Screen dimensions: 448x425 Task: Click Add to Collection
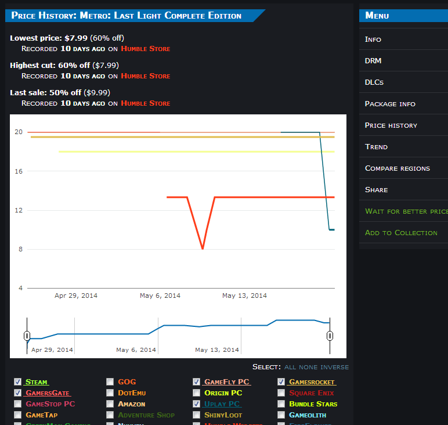point(403,233)
